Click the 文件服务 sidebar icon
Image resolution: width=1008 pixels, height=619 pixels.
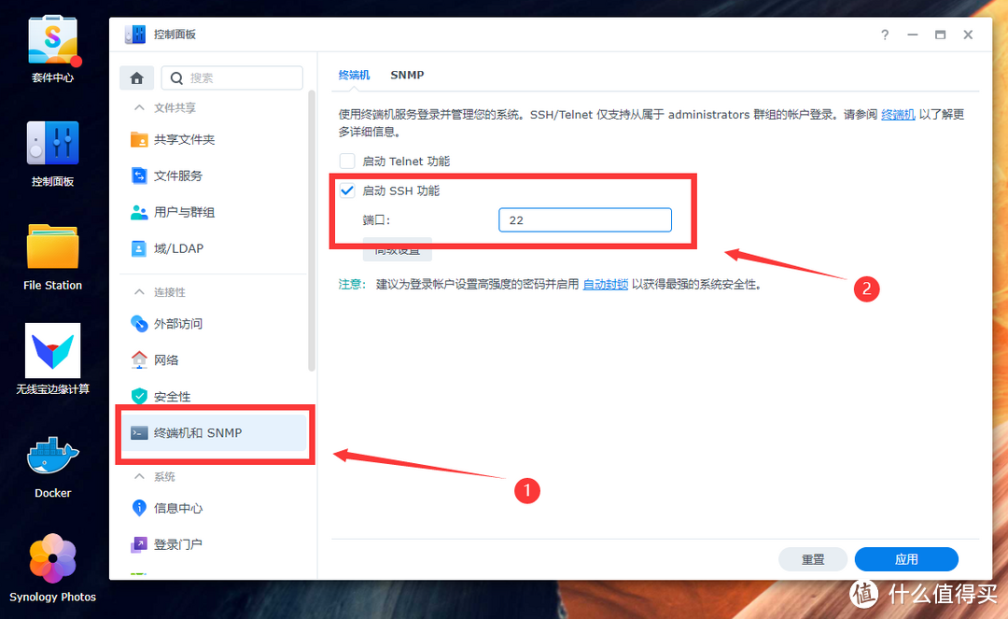coord(139,176)
